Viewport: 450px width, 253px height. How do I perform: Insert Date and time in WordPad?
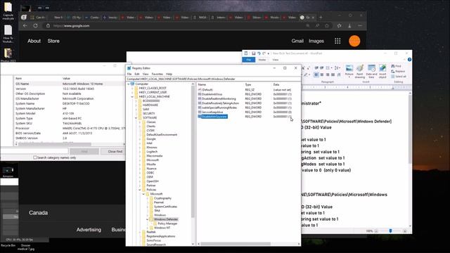tap(371, 71)
